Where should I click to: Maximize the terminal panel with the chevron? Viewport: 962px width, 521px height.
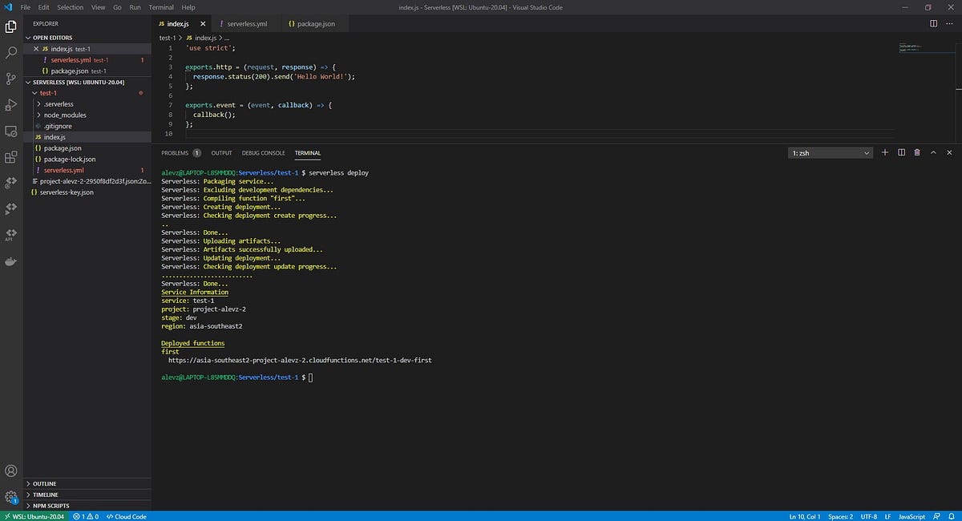point(933,152)
